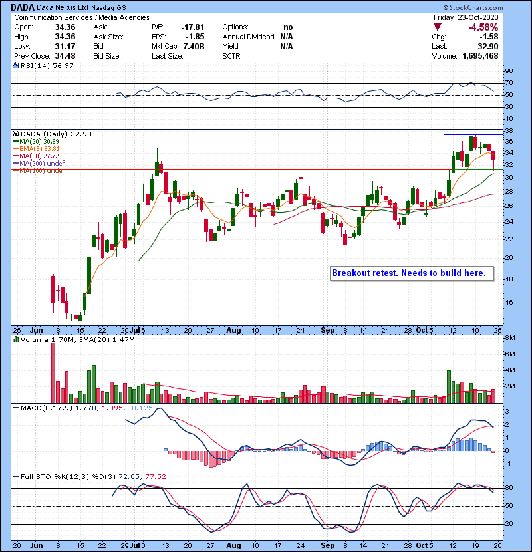Click the Annual Dividend label

(249, 37)
